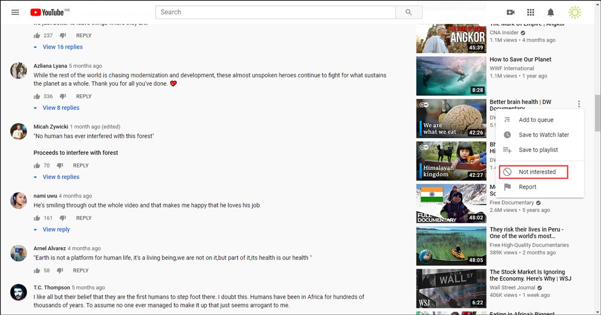601x315 pixels.
Task: Open They risk their lives in Peru title
Action: pyautogui.click(x=526, y=233)
